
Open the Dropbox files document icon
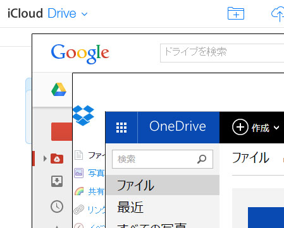(x=78, y=155)
